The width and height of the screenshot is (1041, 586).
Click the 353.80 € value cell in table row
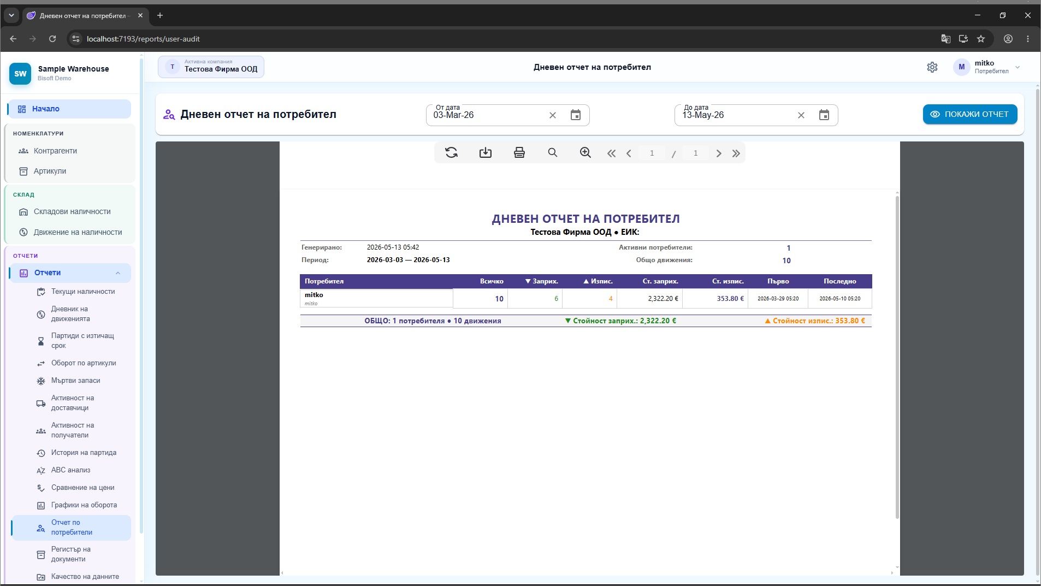pos(715,299)
